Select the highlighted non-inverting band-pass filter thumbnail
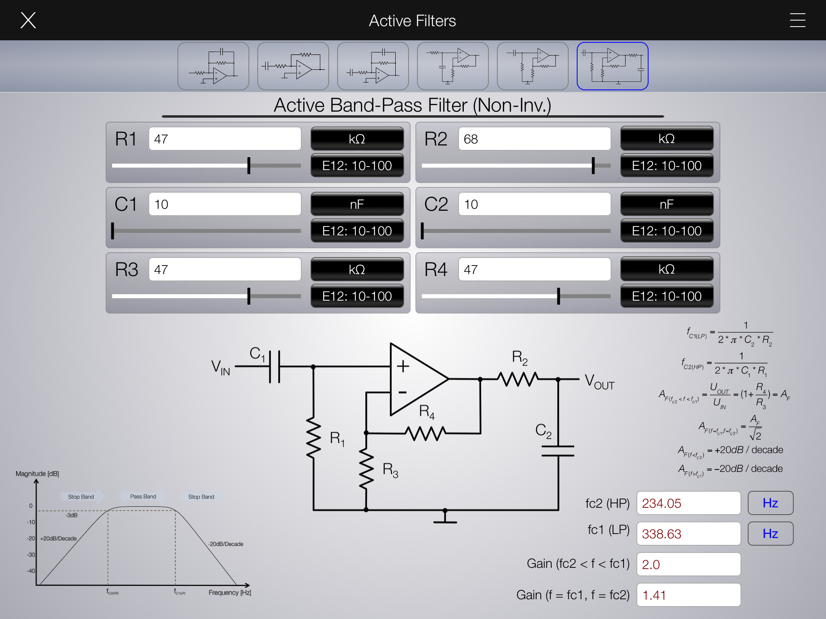The width and height of the screenshot is (826, 619). point(612,66)
